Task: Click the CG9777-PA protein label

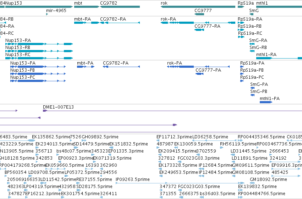Action: tap(208, 70)
